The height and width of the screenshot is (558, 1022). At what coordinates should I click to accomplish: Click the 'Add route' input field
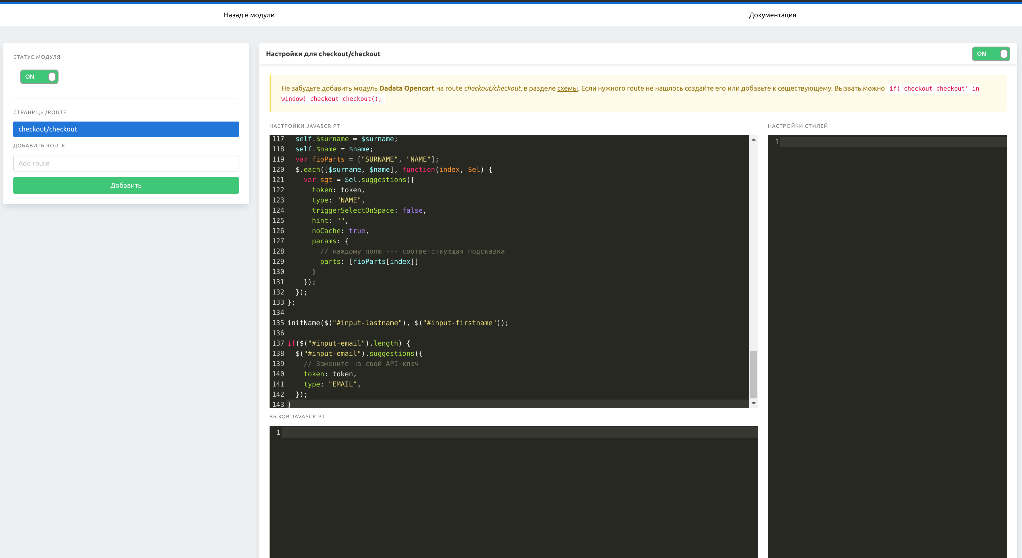[x=126, y=163]
